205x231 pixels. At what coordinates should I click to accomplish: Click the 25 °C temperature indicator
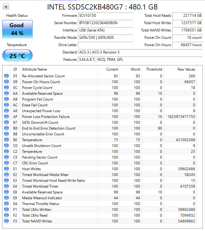[x=17, y=55]
